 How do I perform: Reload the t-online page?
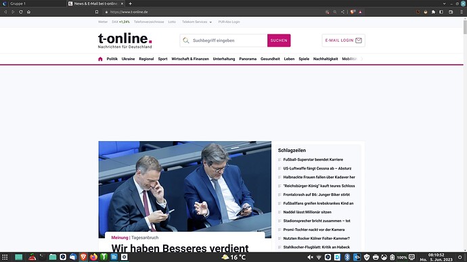tap(21, 12)
